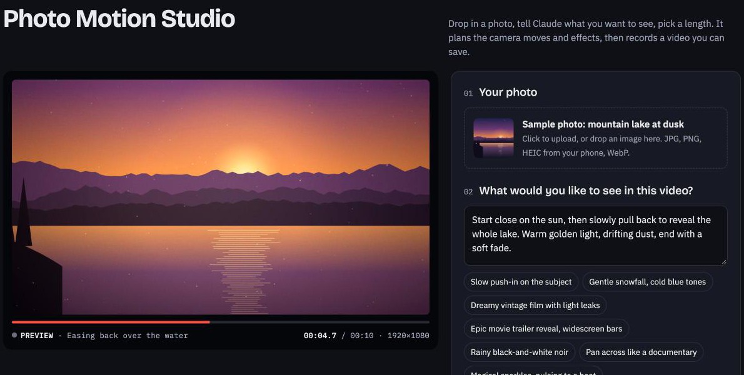This screenshot has height=375, width=744.
Task: Click the sunset lake video preview
Action: click(221, 197)
